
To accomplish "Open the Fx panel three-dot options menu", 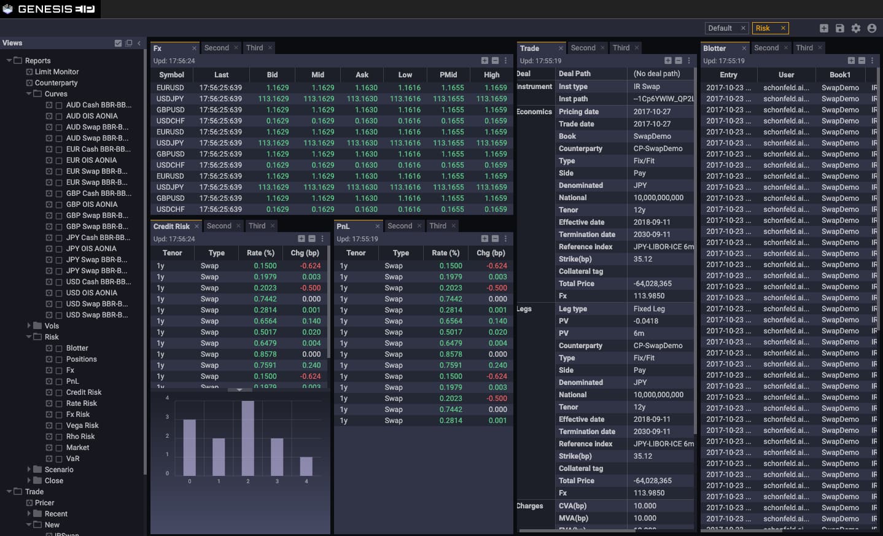I will pyautogui.click(x=506, y=61).
